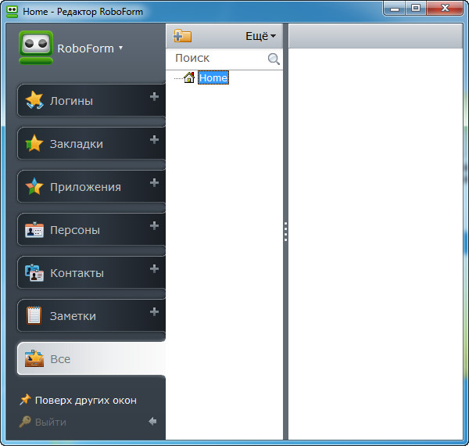
Task: Click the RoboForm robot logo icon
Action: pyautogui.click(x=36, y=48)
